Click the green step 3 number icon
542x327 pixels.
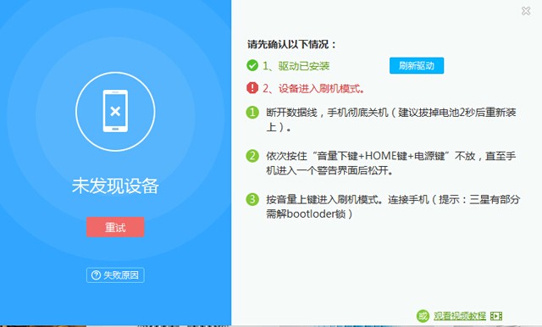252,199
